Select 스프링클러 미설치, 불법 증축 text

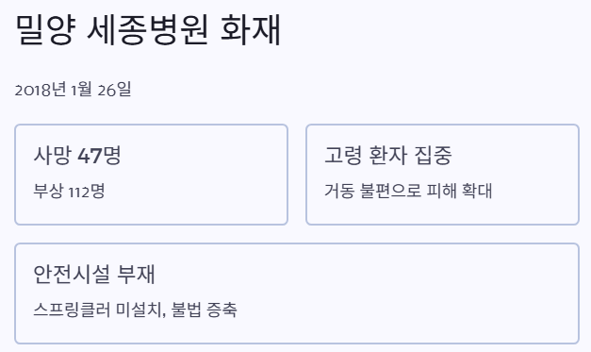(136, 310)
